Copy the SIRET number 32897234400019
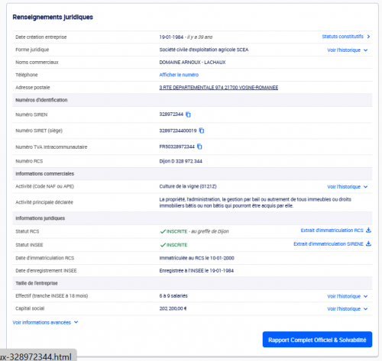 (202, 131)
